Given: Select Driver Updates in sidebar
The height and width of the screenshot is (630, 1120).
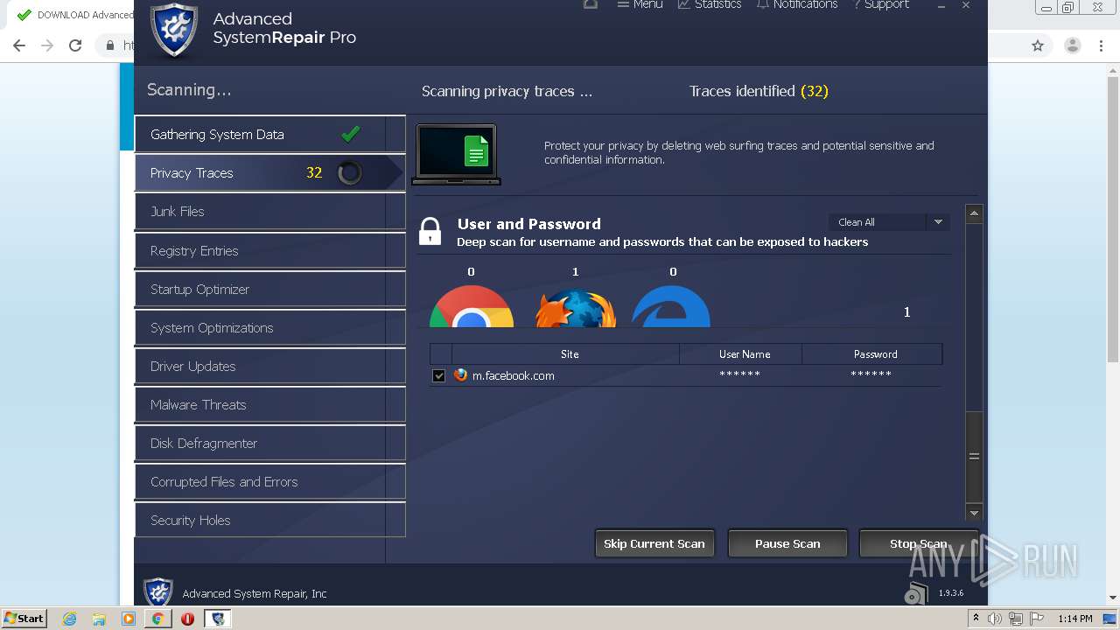Looking at the screenshot, I should [x=269, y=367].
